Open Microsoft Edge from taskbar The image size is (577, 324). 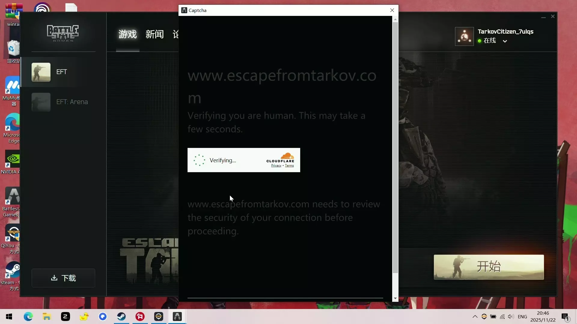(x=28, y=316)
